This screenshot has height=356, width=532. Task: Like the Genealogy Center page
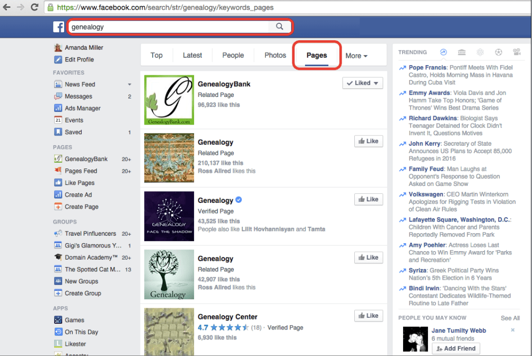click(x=369, y=316)
